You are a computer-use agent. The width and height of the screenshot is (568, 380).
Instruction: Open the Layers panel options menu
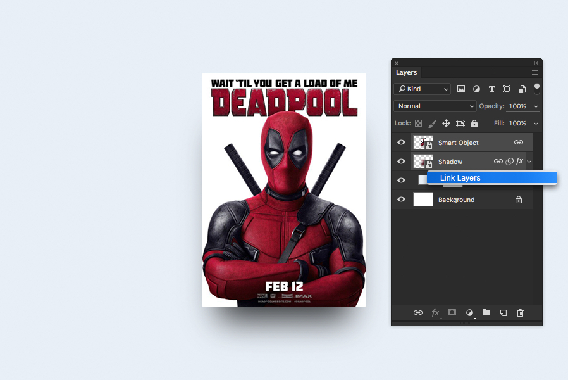point(535,73)
